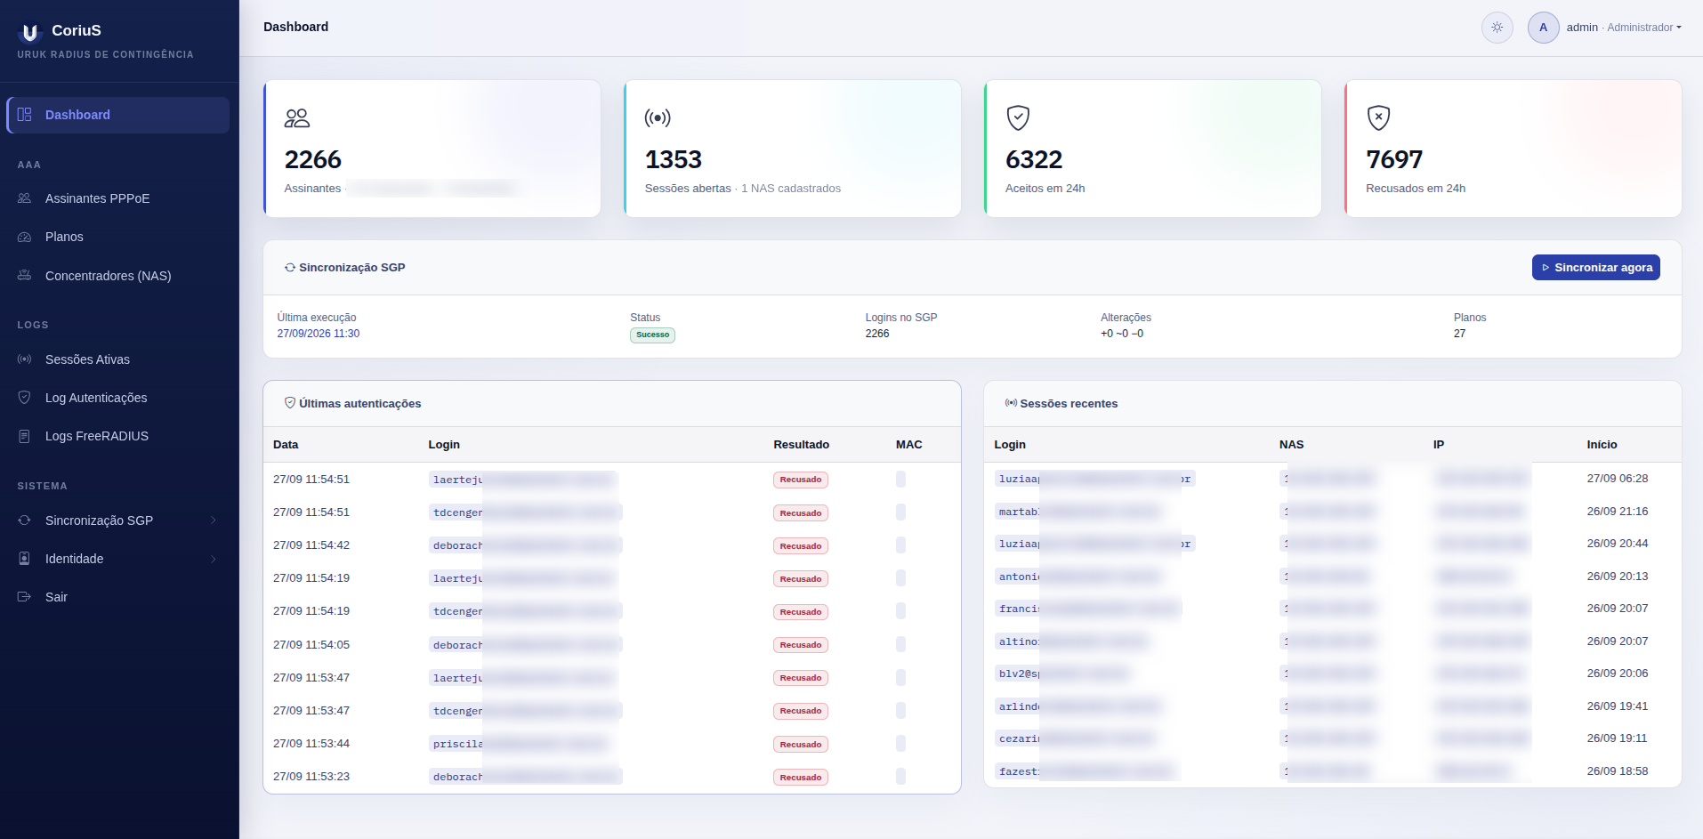Image resolution: width=1703 pixels, height=839 pixels.
Task: Click the Sessões Ativas broadcast icon
Action: pos(25,359)
